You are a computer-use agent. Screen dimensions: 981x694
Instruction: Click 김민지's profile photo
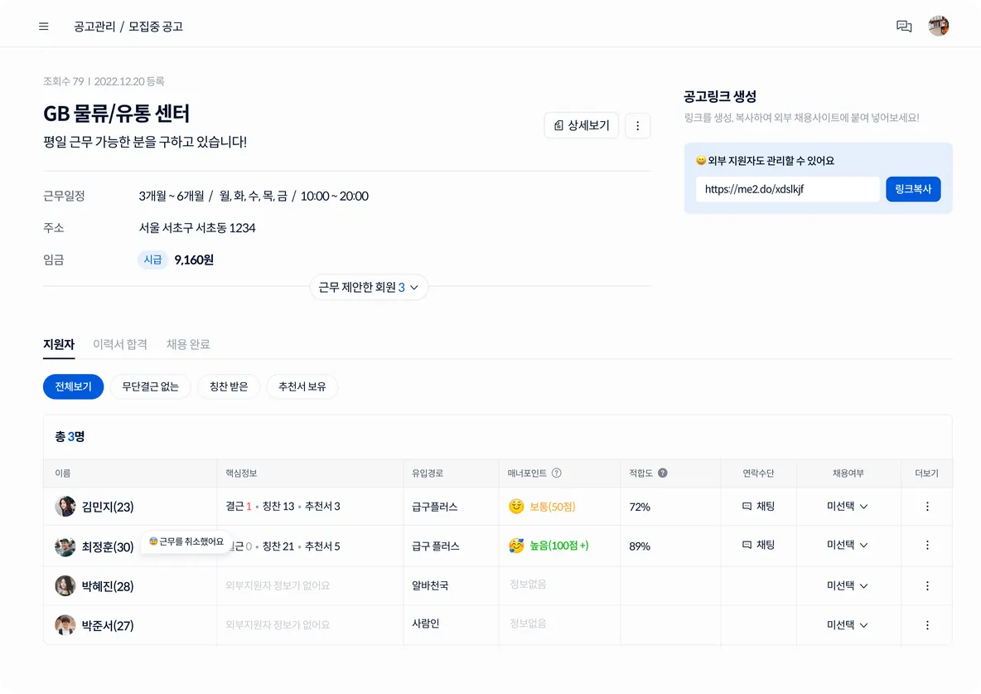tap(65, 506)
